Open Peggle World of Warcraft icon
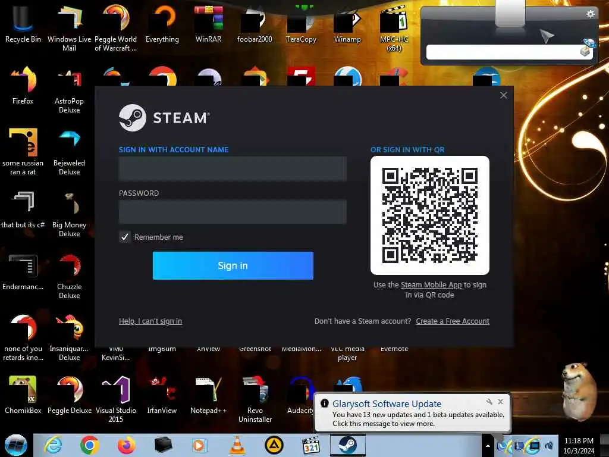 point(116,28)
